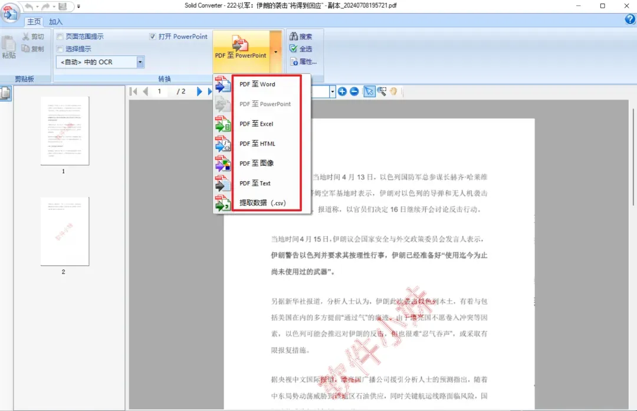Viewport: 637px width, 411px height.
Task: Open the 属性... properties button
Action: pyautogui.click(x=303, y=62)
